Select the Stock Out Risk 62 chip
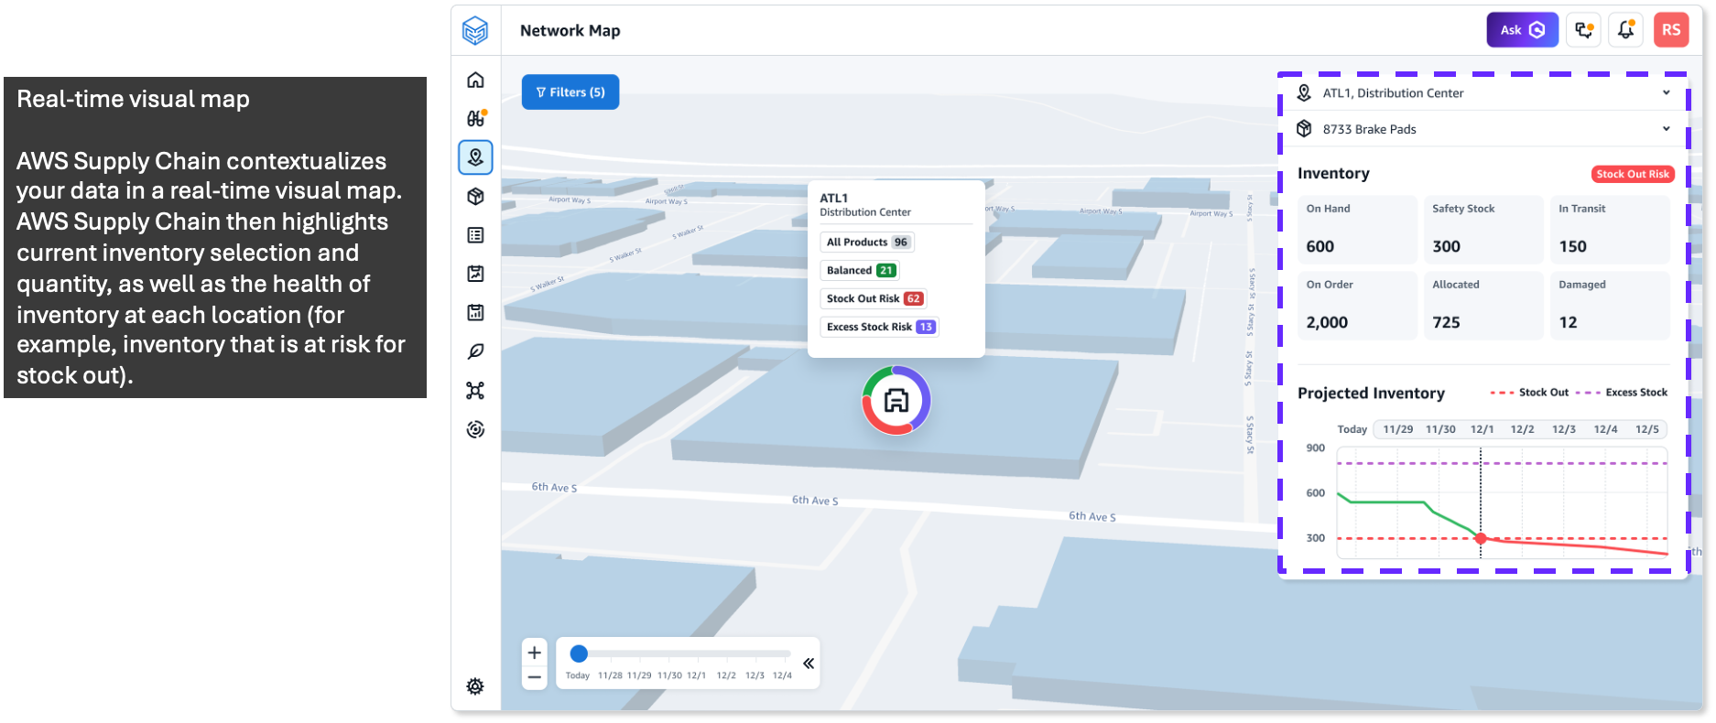 (x=874, y=299)
